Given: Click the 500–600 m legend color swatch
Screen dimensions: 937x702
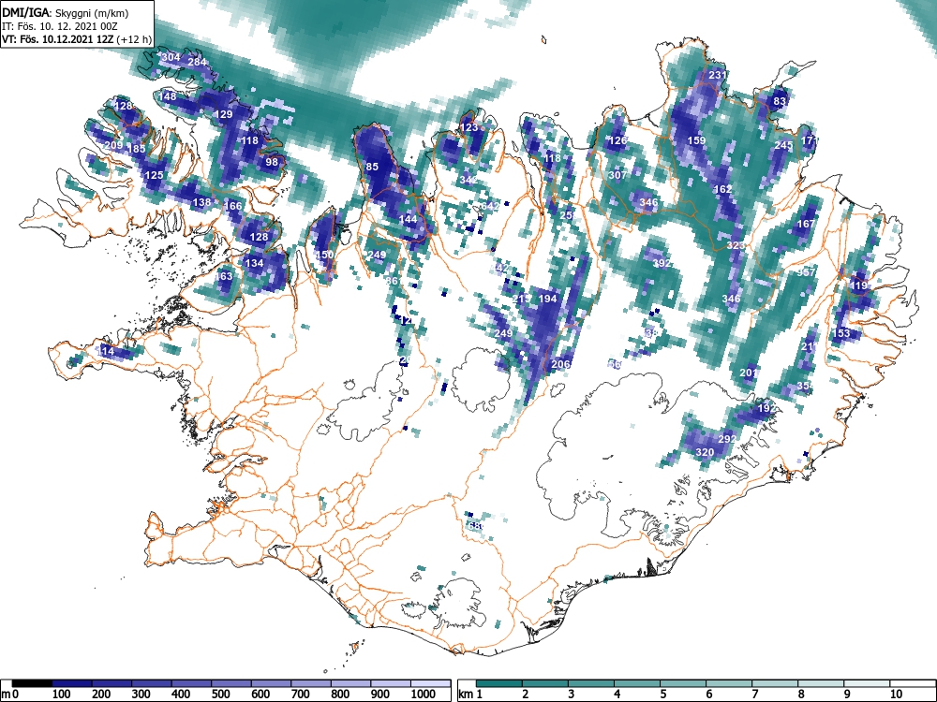Looking at the screenshot, I should tap(231, 683).
